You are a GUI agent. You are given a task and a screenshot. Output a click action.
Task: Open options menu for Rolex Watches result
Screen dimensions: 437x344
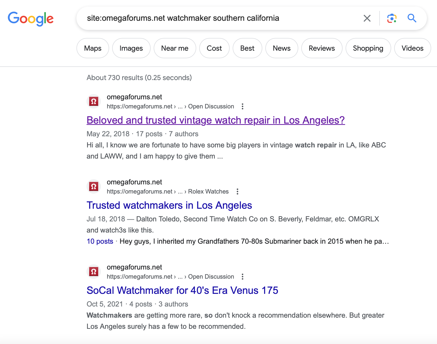click(x=237, y=192)
